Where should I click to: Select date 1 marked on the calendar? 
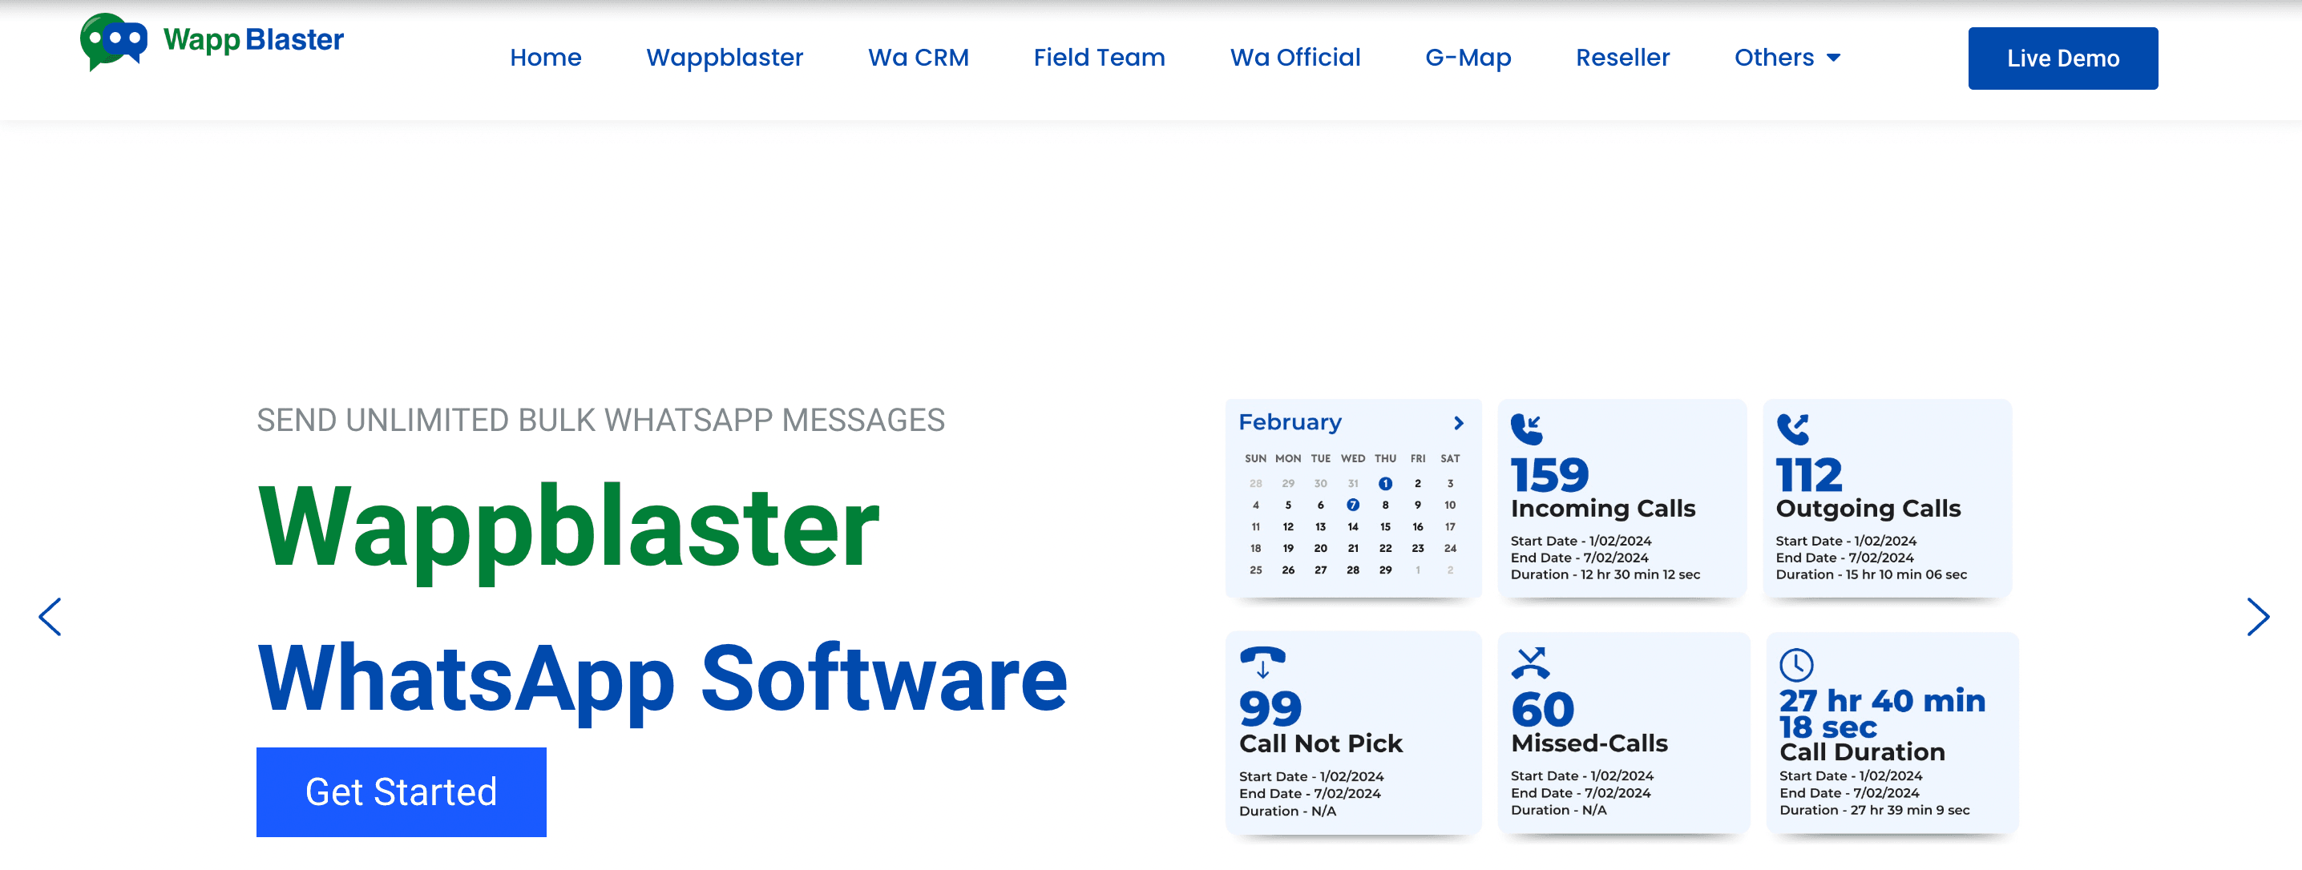(x=1385, y=483)
